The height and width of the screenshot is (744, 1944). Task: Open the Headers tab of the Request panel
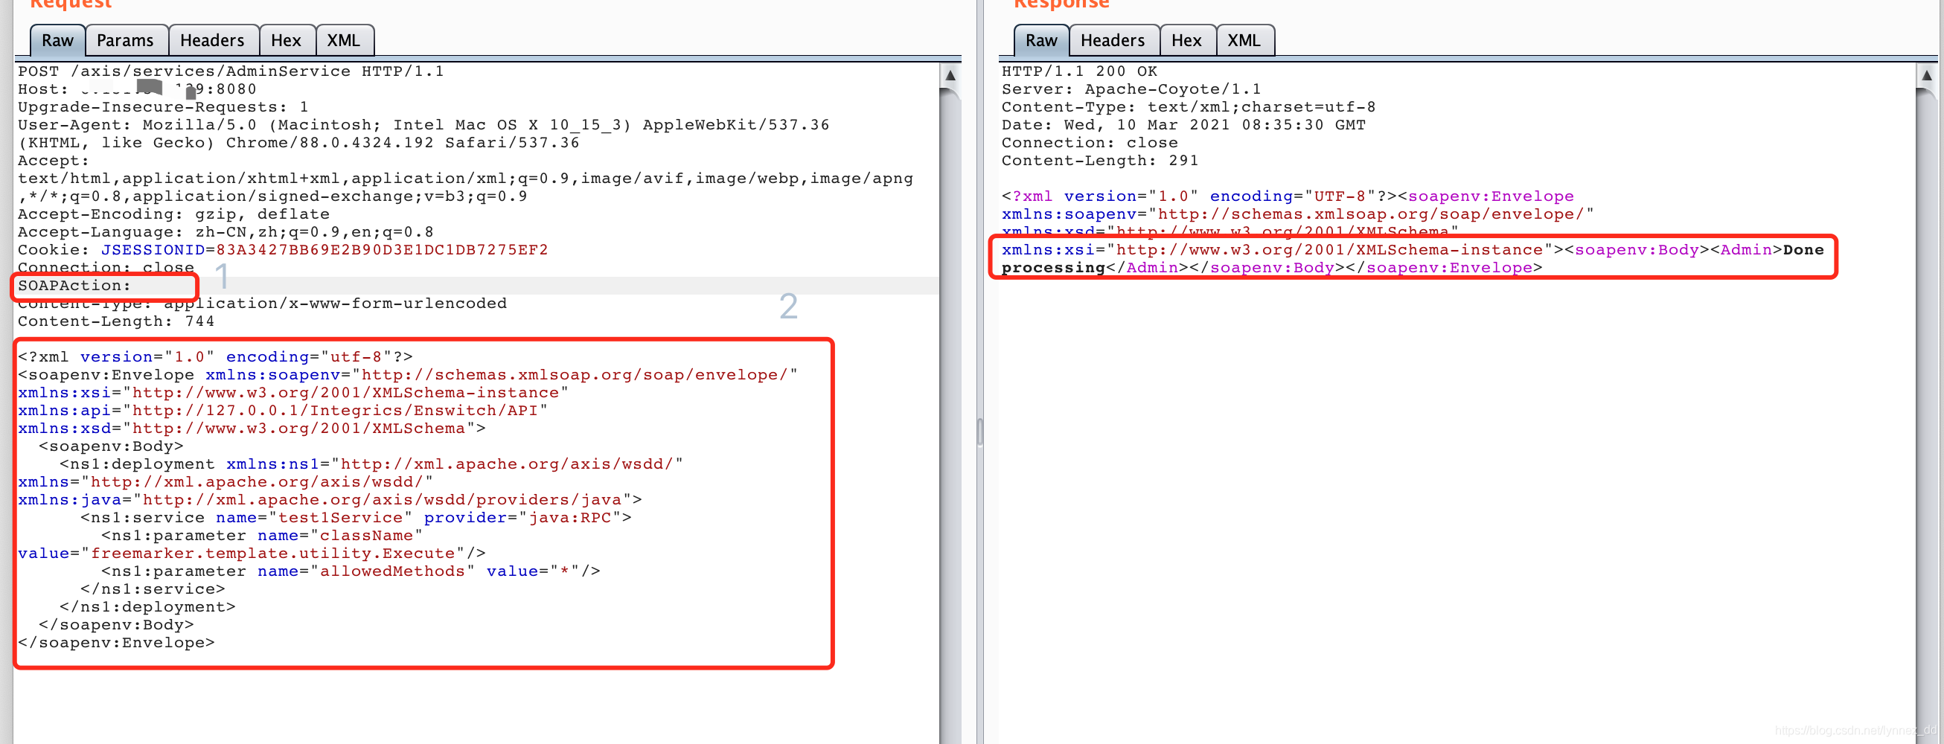[213, 40]
